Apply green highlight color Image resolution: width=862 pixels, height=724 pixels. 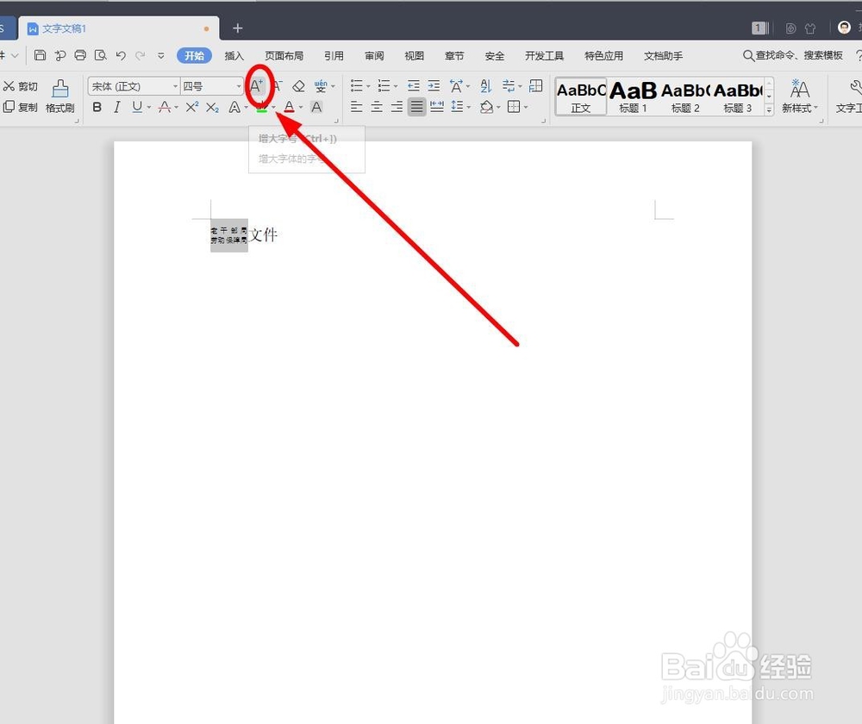coord(262,107)
